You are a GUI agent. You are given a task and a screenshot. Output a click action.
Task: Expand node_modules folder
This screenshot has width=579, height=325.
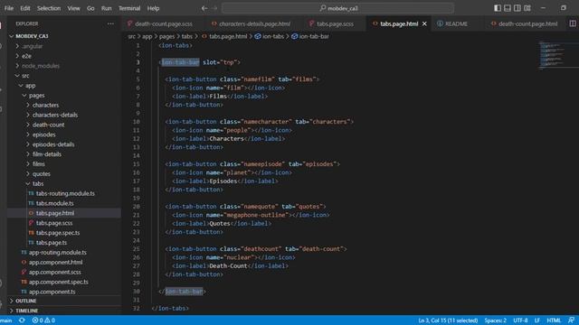point(41,66)
